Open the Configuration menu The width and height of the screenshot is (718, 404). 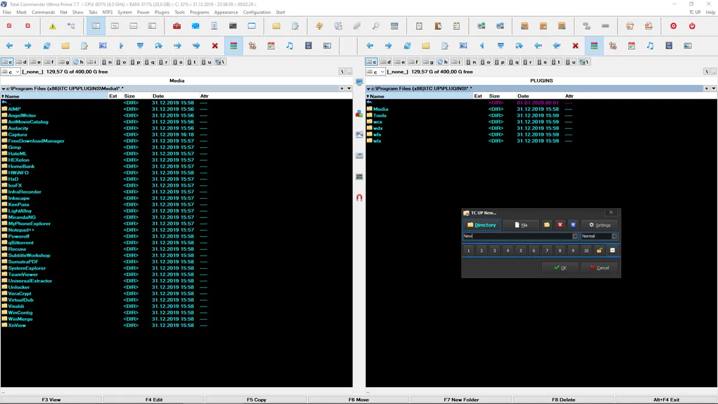(257, 12)
